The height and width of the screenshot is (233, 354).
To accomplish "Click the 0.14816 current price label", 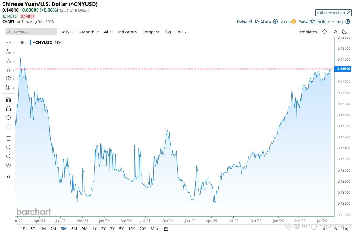I will click(x=343, y=69).
